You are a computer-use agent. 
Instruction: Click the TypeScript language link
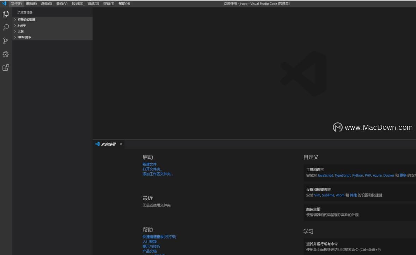tap(343, 175)
